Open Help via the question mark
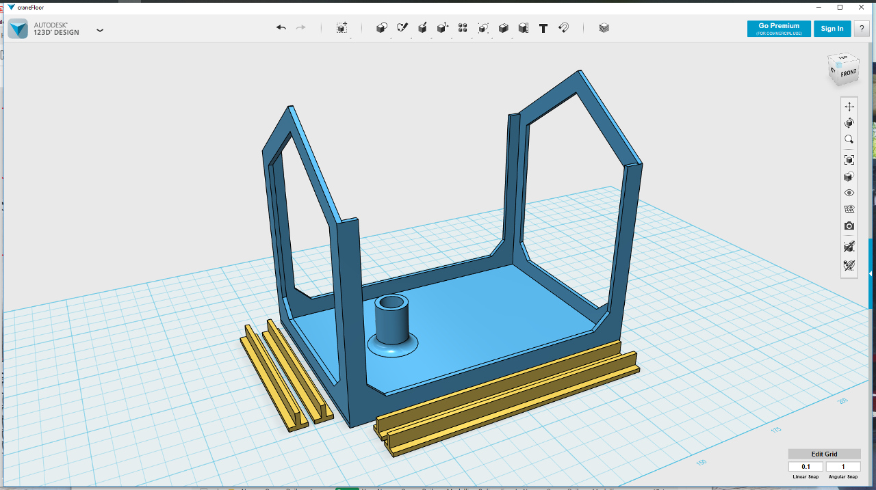This screenshot has width=876, height=490. pyautogui.click(x=862, y=29)
